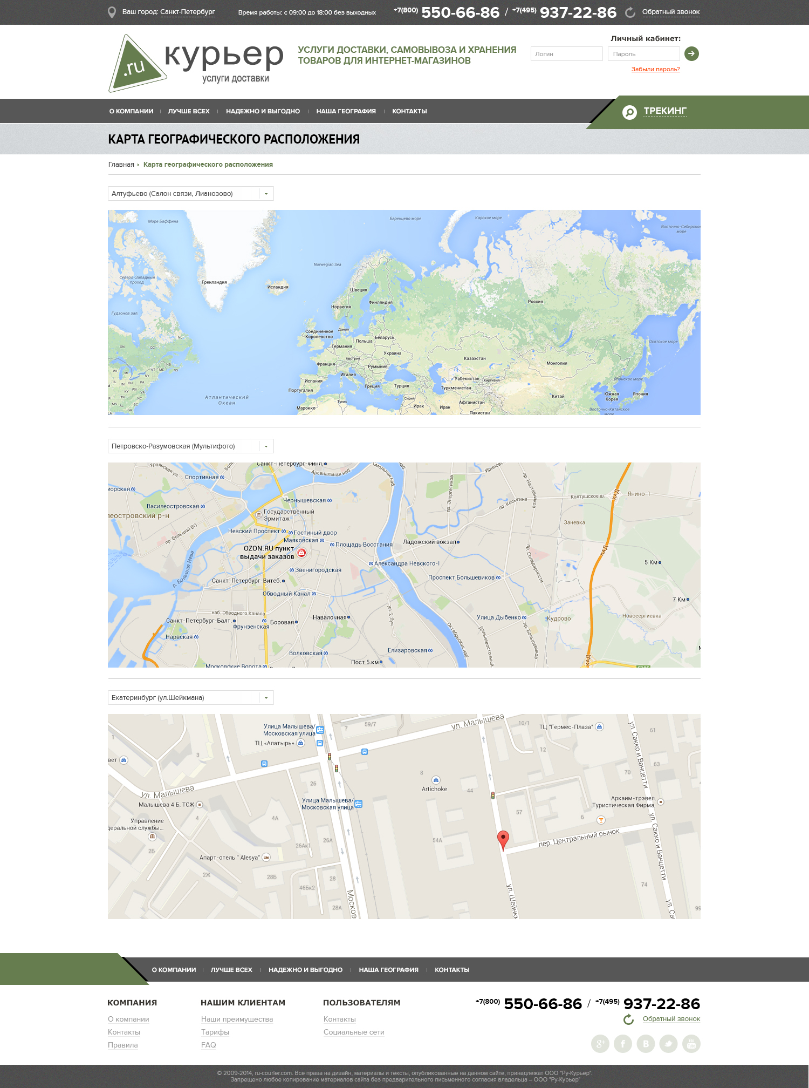Screen dimensions: 809x1088
Task: Click the Artichoke place icon on the map
Action: point(436,780)
